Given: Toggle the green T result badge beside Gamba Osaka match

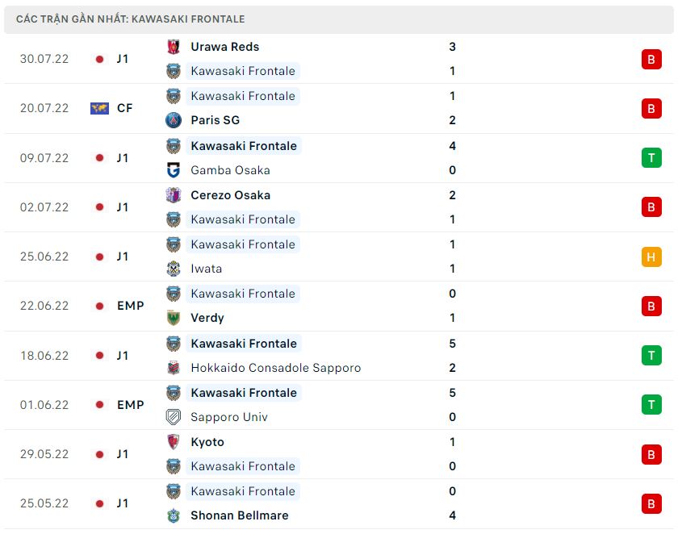Looking at the screenshot, I should [x=651, y=158].
